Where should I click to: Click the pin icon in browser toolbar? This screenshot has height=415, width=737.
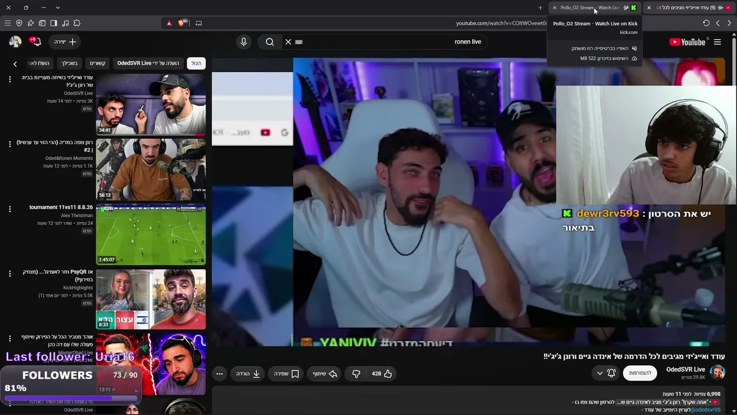[31, 23]
